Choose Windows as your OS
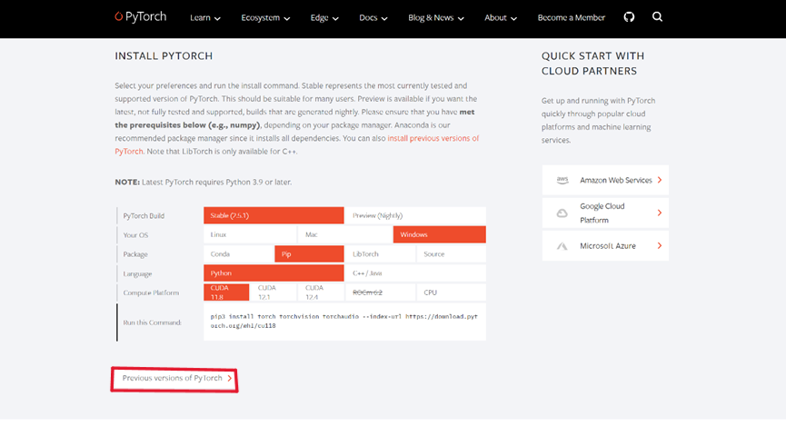 click(x=439, y=234)
